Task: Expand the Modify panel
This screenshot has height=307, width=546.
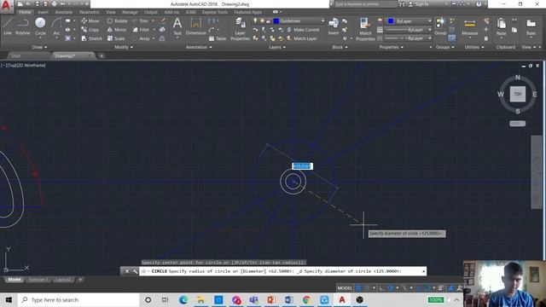Action: click(124, 47)
